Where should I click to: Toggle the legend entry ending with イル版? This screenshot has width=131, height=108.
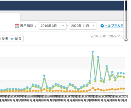coord(4,39)
